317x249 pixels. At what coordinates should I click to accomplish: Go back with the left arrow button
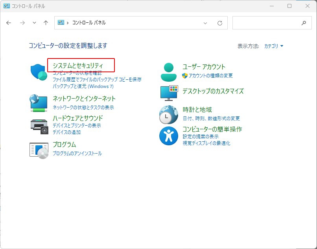[9, 23]
